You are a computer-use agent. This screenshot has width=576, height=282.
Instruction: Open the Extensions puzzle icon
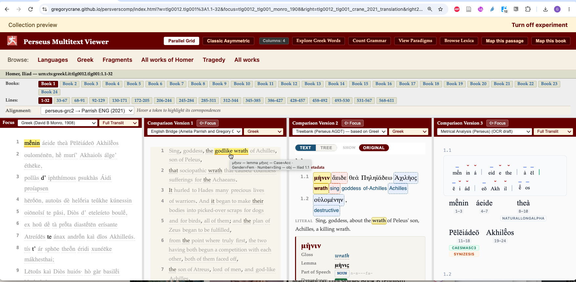(x=528, y=9)
